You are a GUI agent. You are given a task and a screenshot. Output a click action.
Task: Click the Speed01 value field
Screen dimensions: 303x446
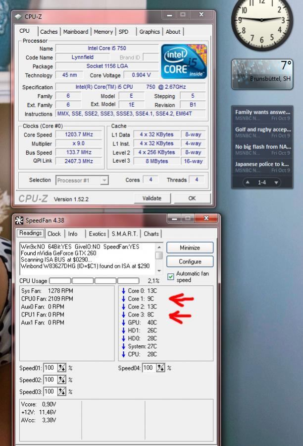point(50,368)
